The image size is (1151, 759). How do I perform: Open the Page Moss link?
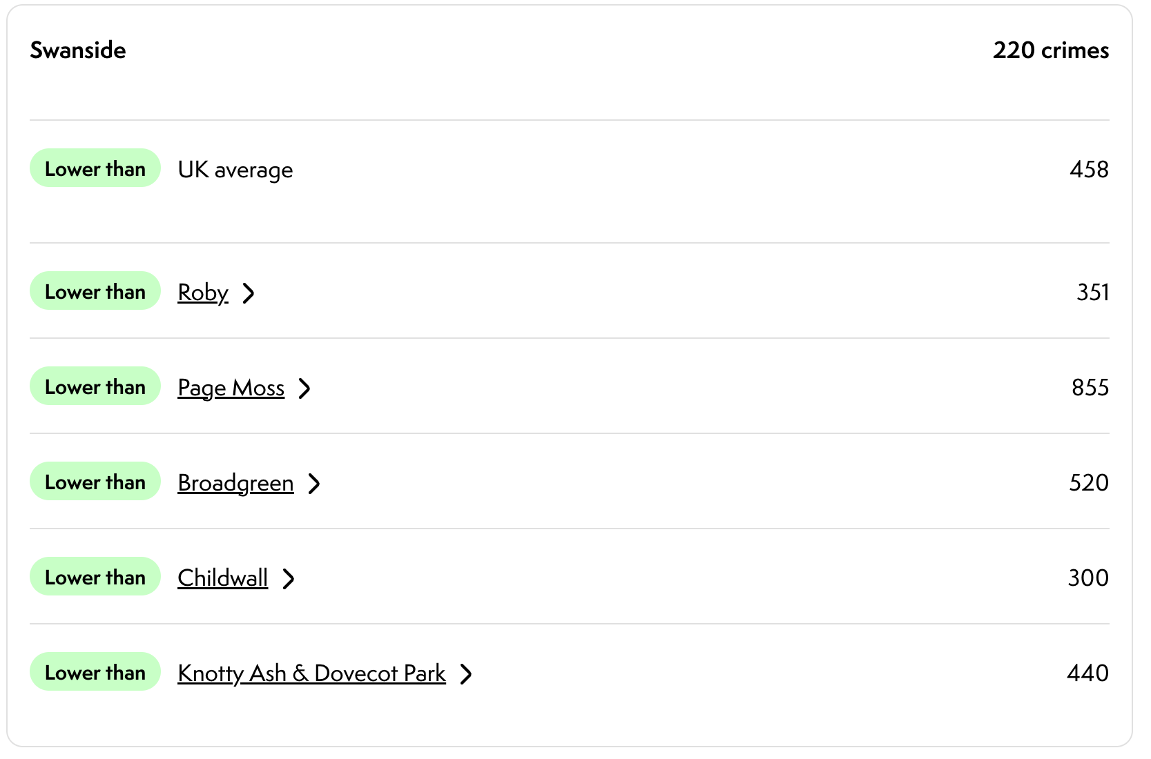(231, 388)
